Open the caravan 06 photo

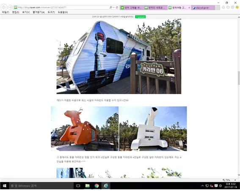pyautogui.click(x=119, y=56)
